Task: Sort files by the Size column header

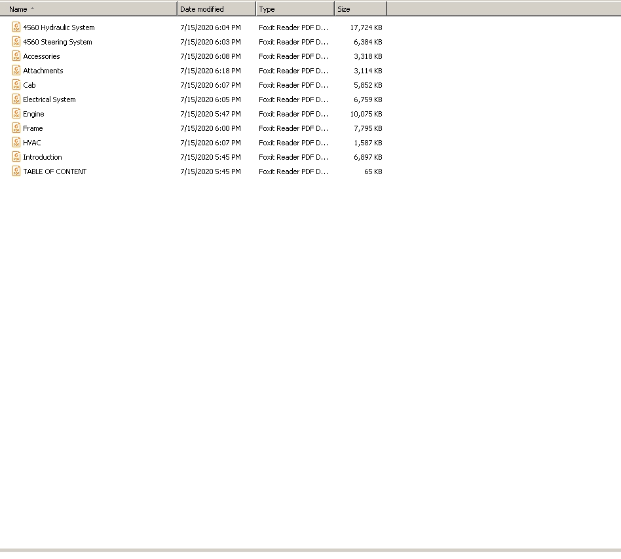Action: click(360, 9)
